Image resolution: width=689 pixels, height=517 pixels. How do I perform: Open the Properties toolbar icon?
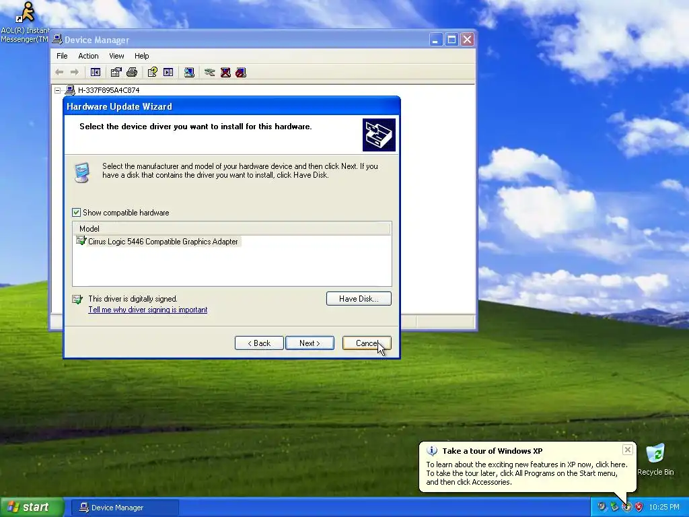116,72
